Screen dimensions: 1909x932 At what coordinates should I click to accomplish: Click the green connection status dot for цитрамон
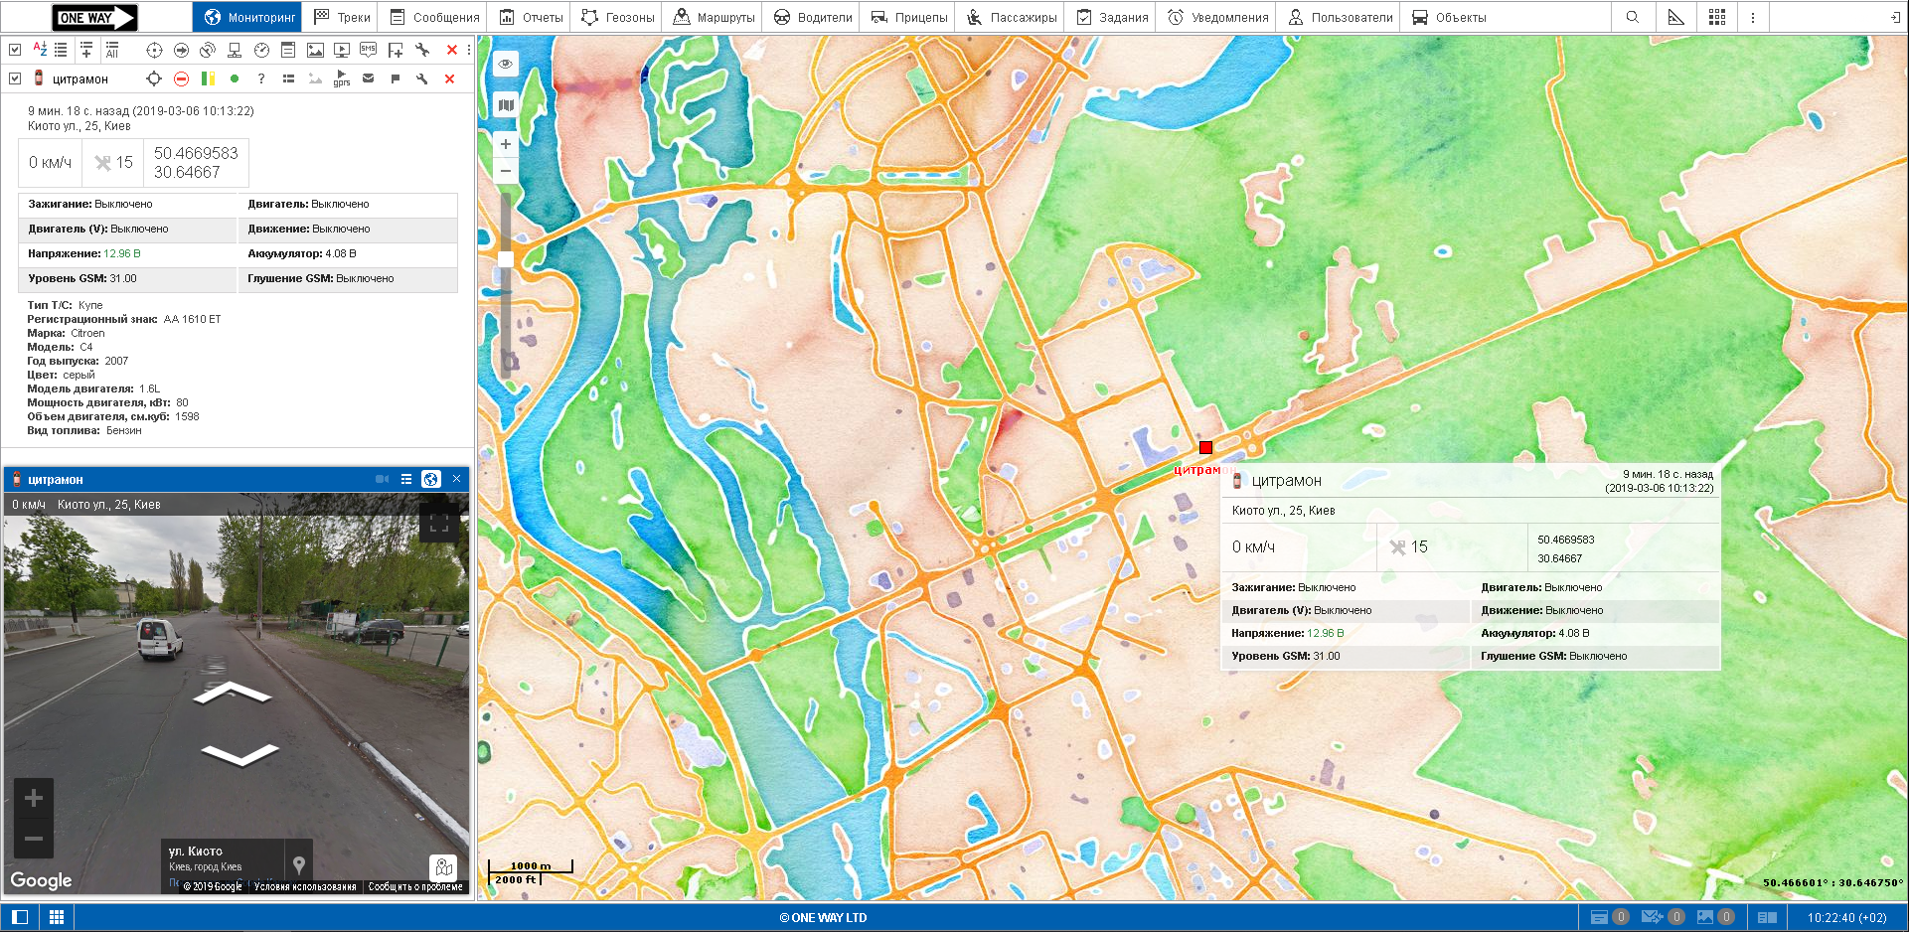click(x=235, y=78)
